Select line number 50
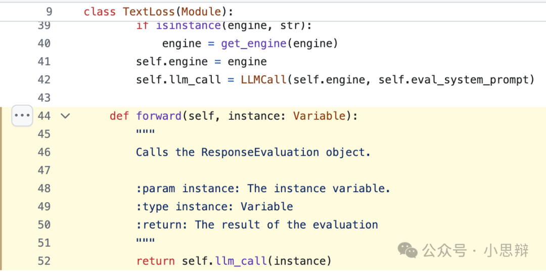Image resolution: width=546 pixels, height=272 pixels. [x=44, y=225]
